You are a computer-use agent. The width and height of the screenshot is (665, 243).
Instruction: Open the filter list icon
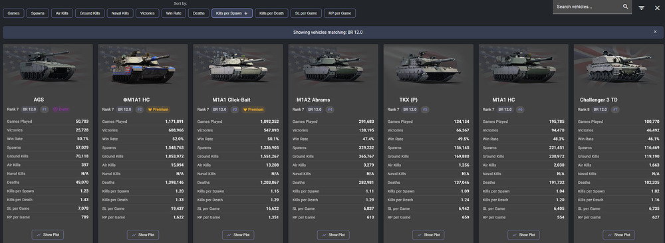(x=642, y=7)
